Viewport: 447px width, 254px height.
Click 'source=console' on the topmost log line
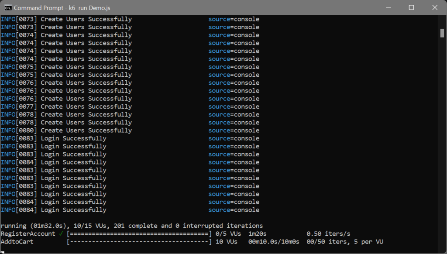(x=234, y=19)
